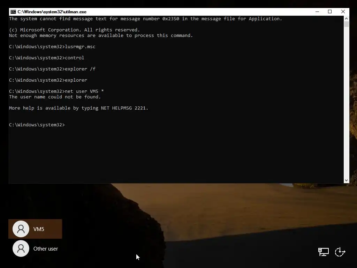Choose the Other user sign-in option

(x=35, y=248)
